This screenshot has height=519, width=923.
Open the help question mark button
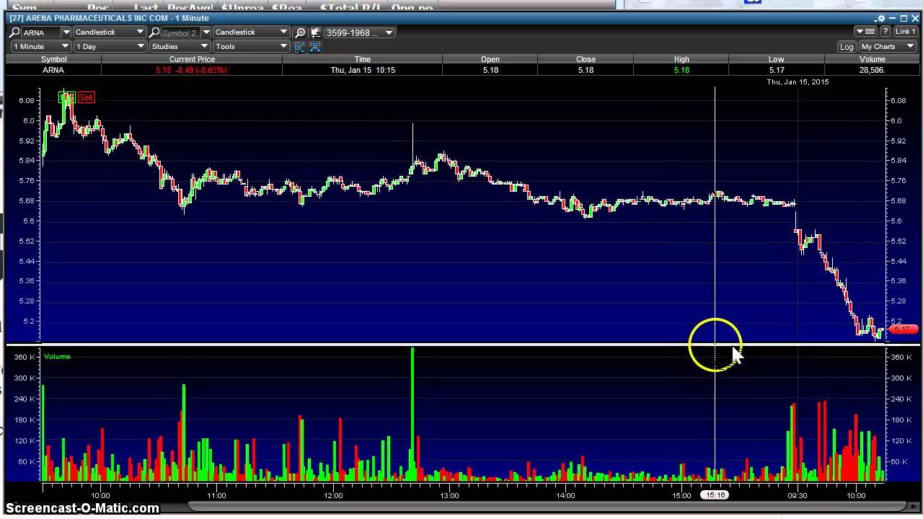point(885,32)
